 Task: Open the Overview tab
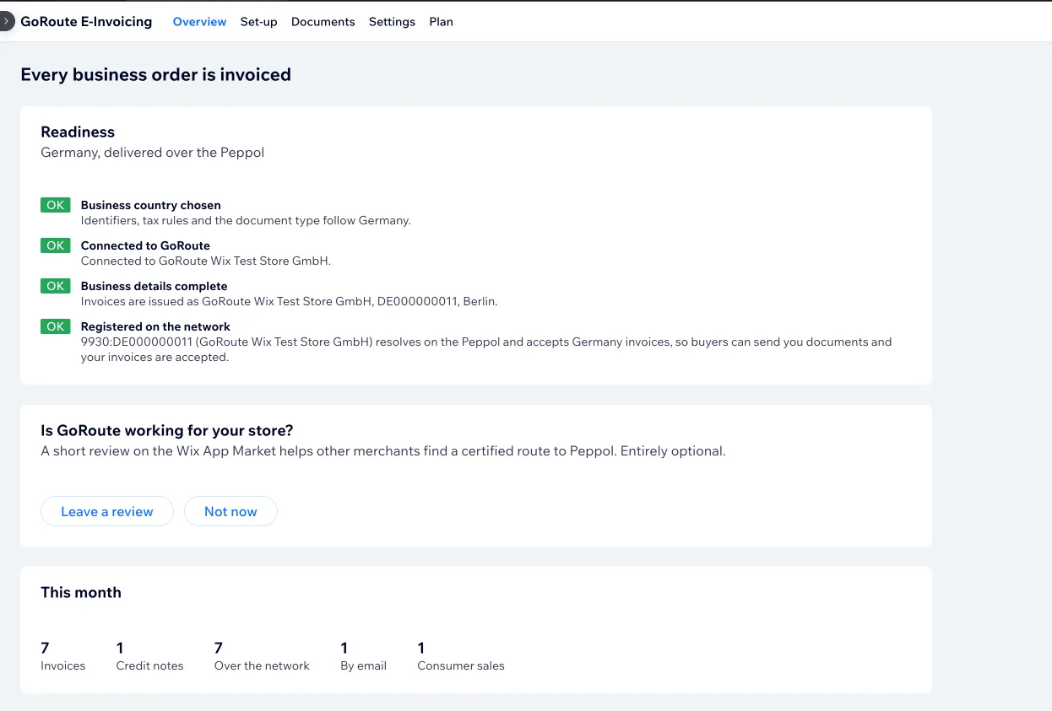[199, 22]
